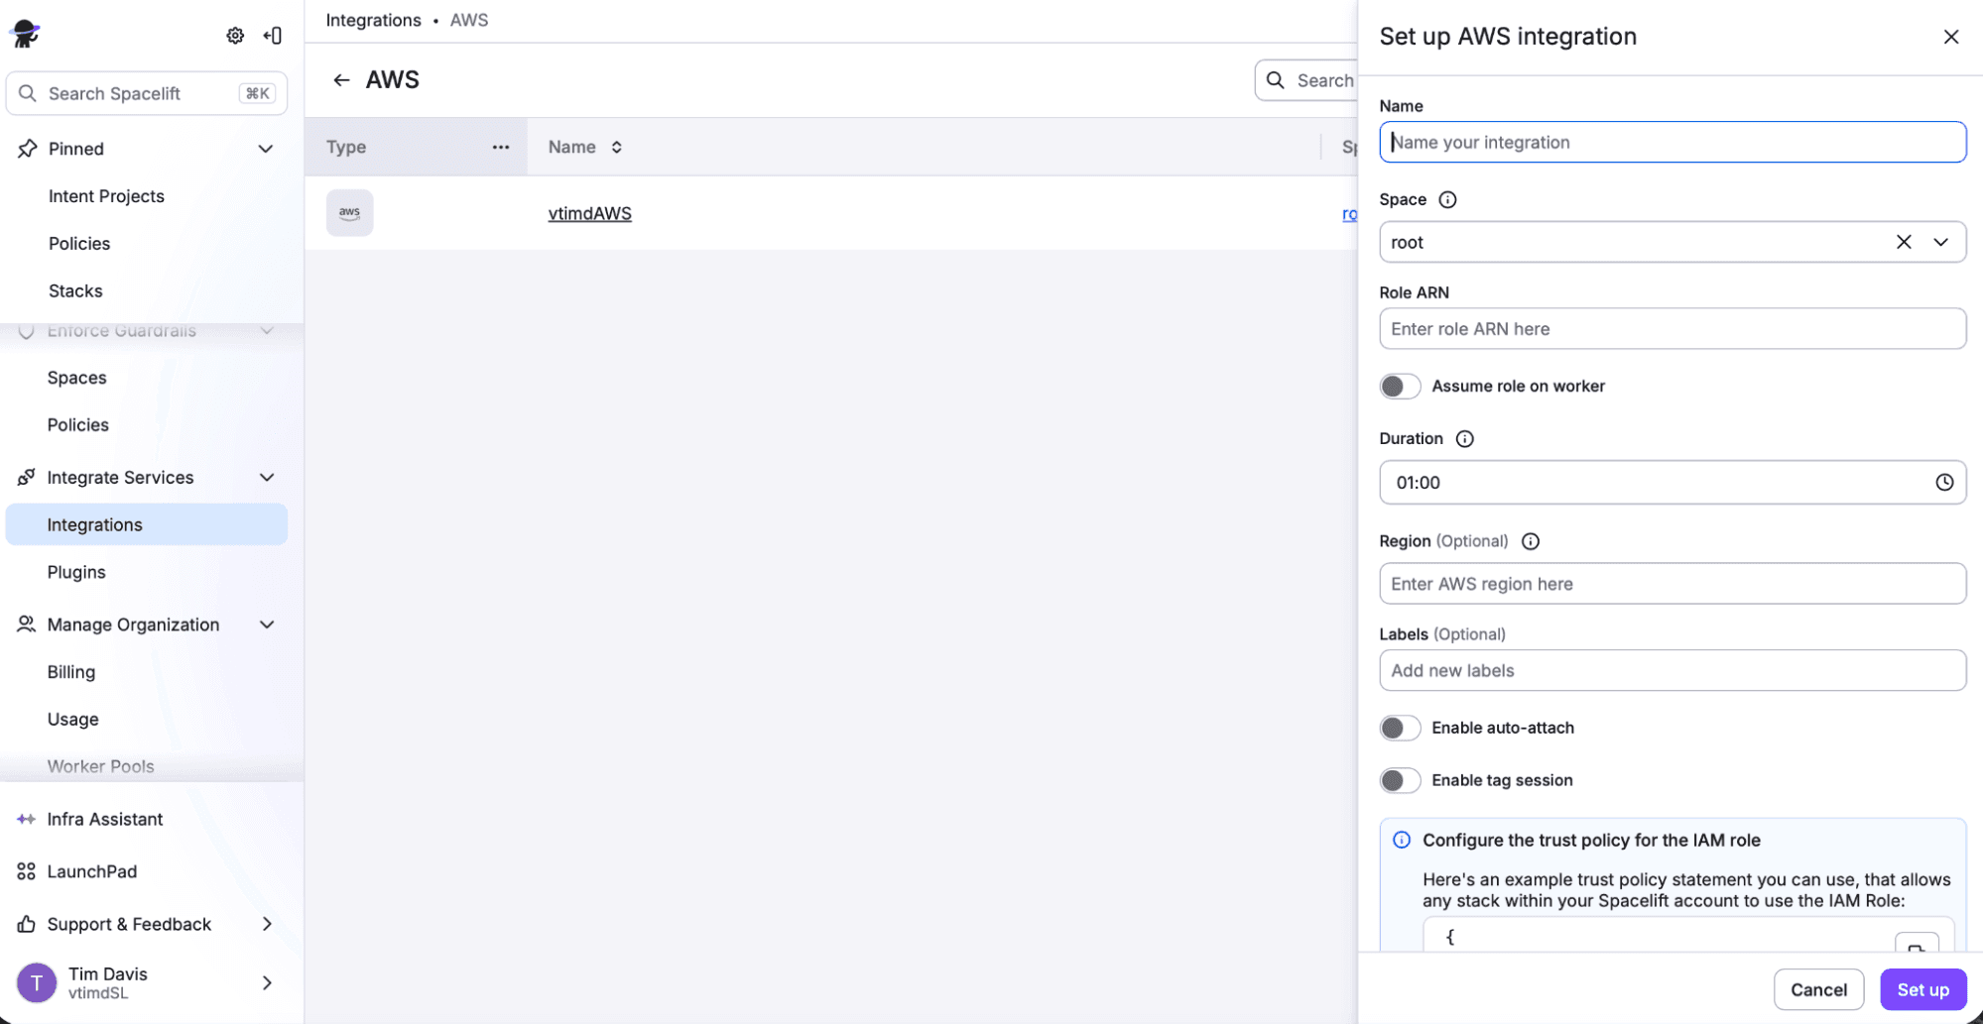Show Duration field info icon

tap(1464, 439)
